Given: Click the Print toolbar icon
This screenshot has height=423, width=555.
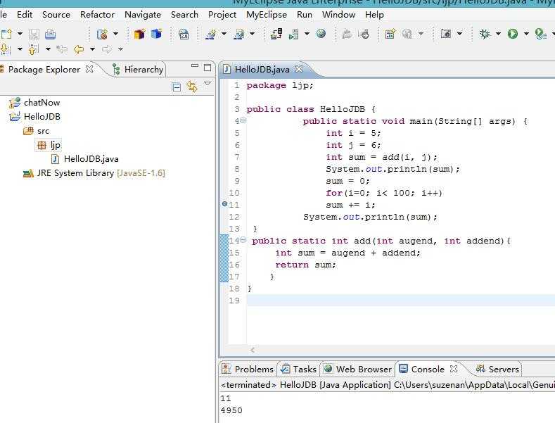Looking at the screenshot, I should coord(50,34).
